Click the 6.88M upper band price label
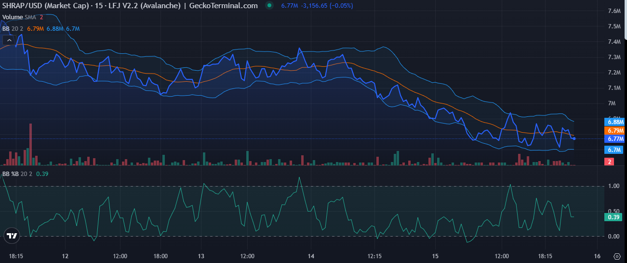Viewport: 627px width, 263px height. tap(615, 122)
